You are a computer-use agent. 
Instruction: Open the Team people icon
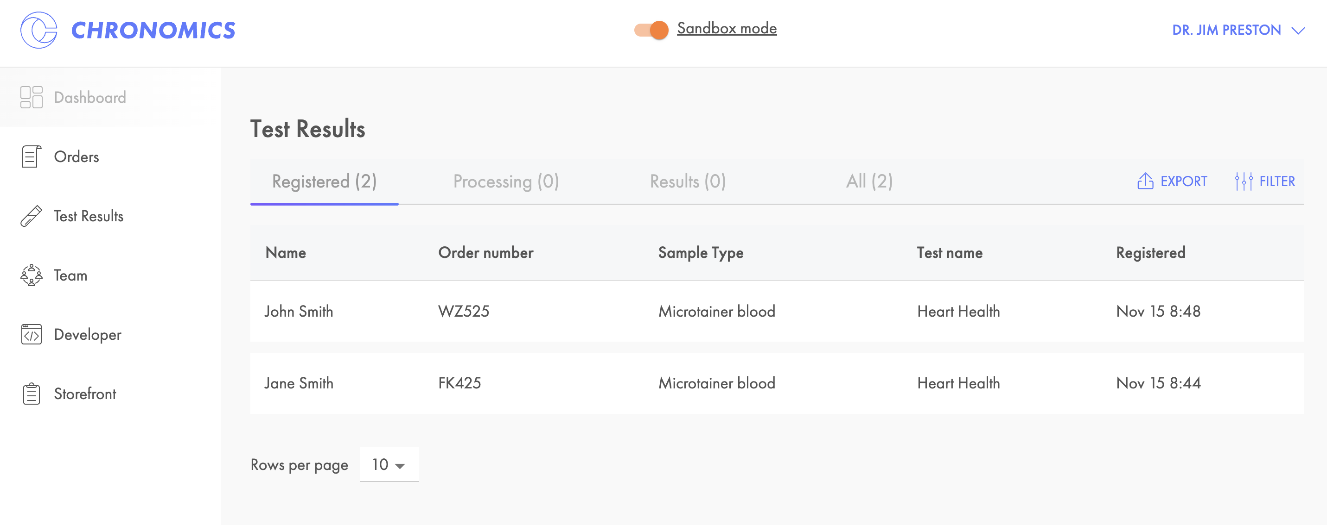pos(31,275)
